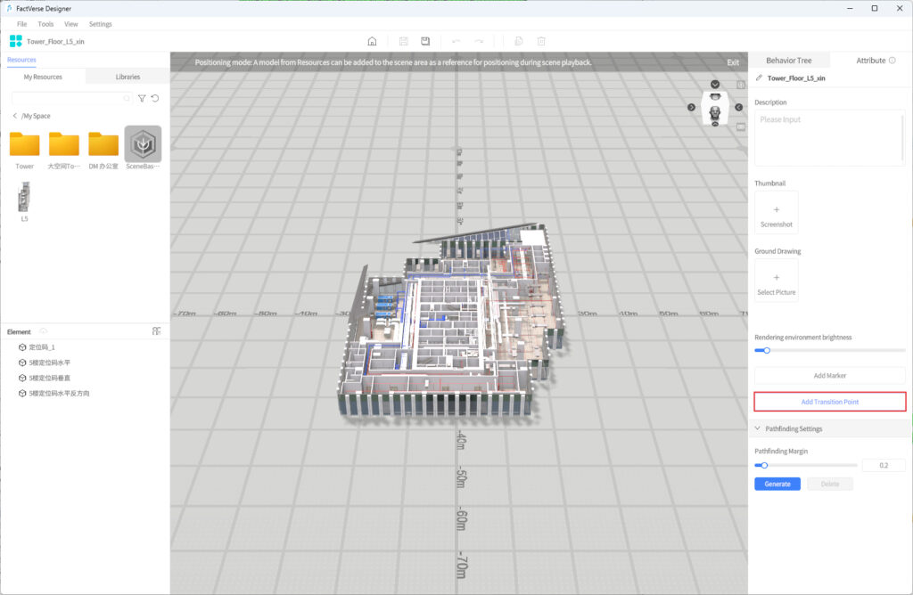Click the pencil icon to rename Tower_Floor_L5_xin
Viewport: 913px width, 595px height.
[x=759, y=77]
